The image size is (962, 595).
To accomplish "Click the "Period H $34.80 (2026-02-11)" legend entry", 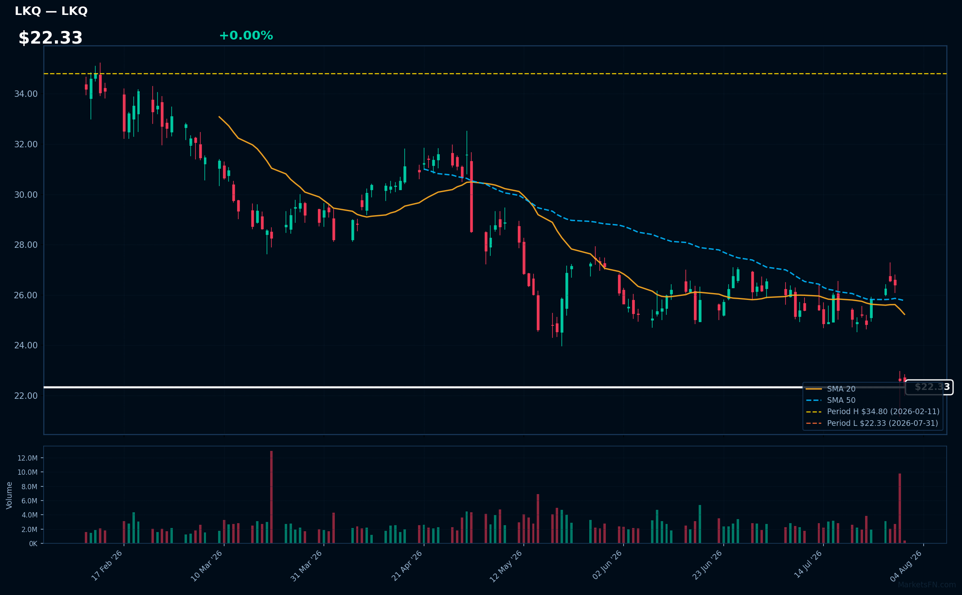I will click(x=883, y=412).
